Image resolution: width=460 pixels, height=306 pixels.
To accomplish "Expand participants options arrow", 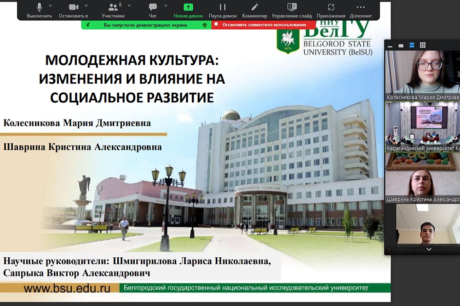I will (129, 6).
